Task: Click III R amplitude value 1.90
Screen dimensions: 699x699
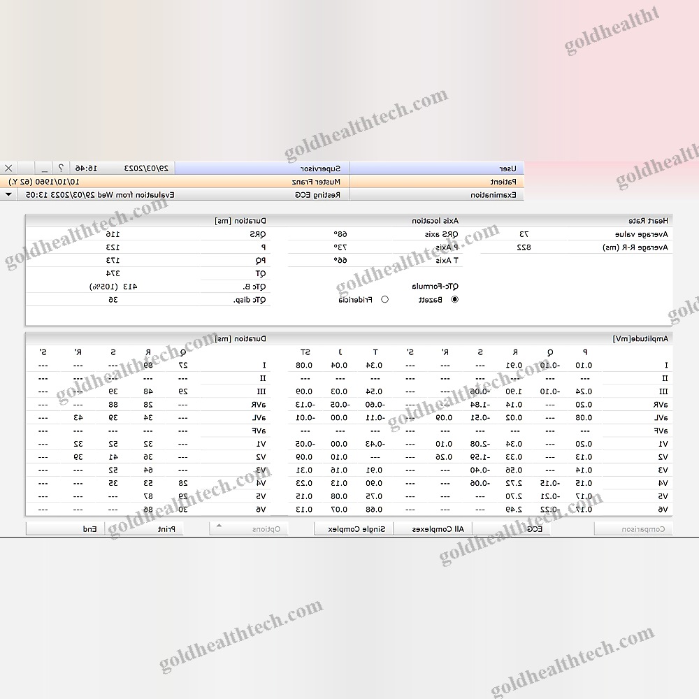Action: pos(514,391)
